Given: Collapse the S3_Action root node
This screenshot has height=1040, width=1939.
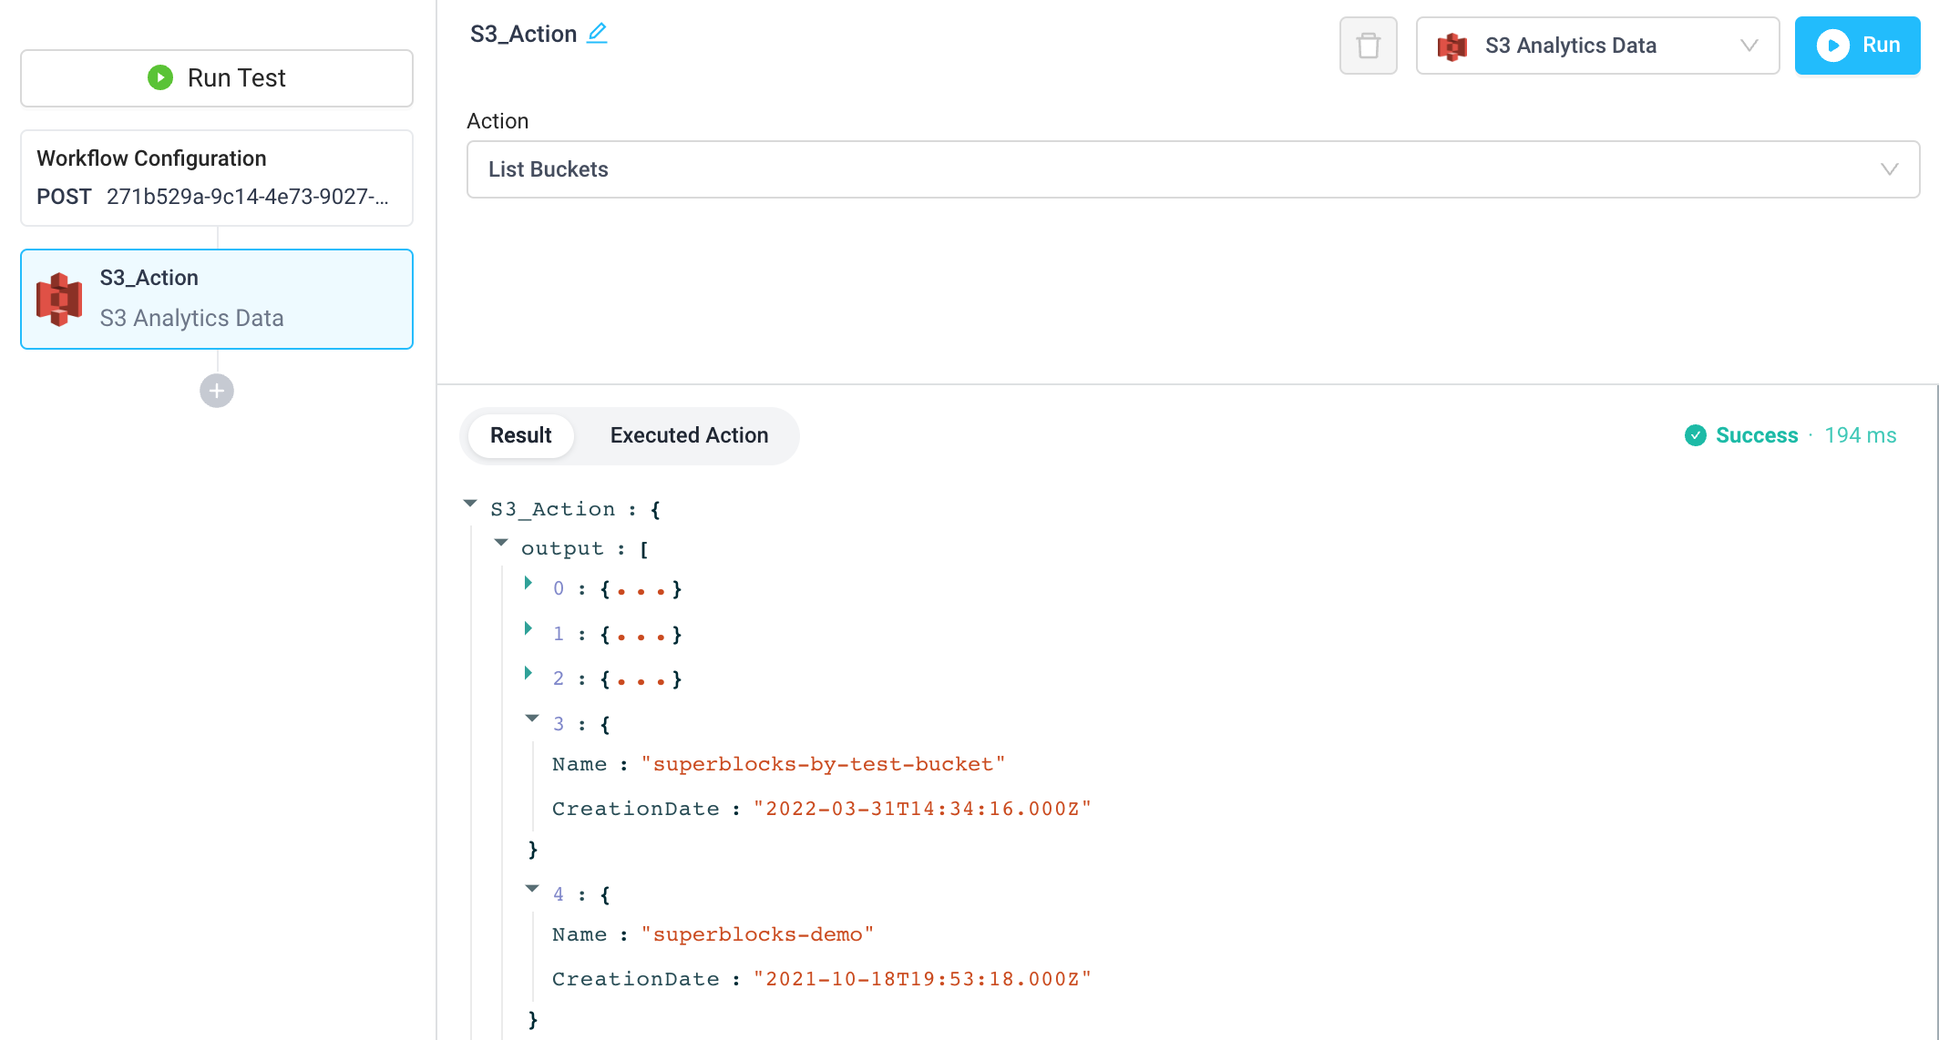Looking at the screenshot, I should [470, 504].
